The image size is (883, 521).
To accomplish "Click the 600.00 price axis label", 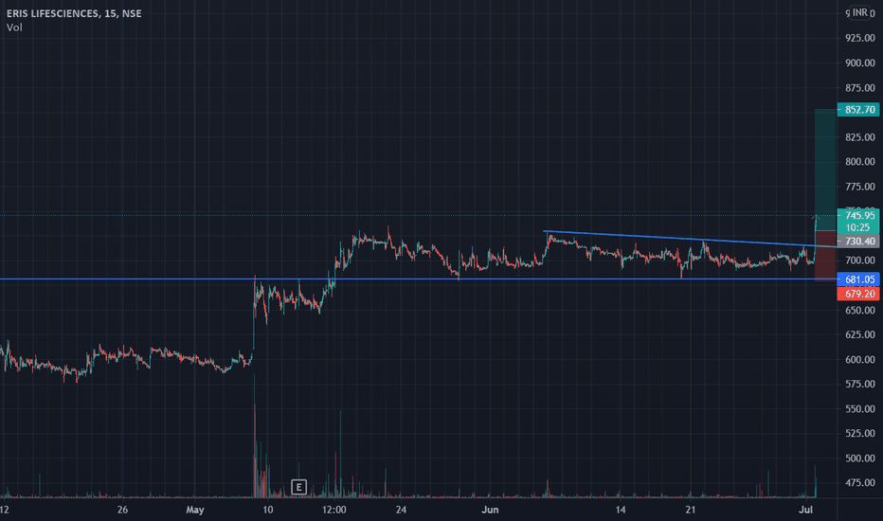I will point(860,359).
